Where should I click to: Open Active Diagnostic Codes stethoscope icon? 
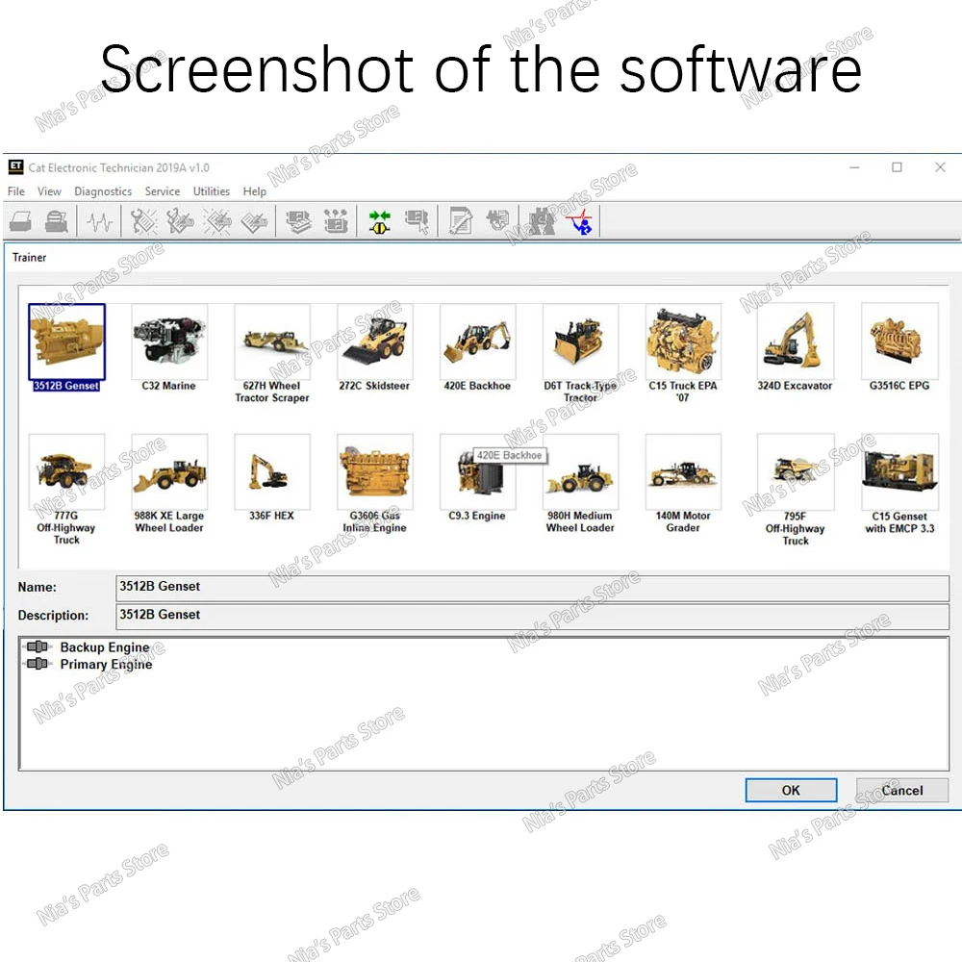(143, 221)
